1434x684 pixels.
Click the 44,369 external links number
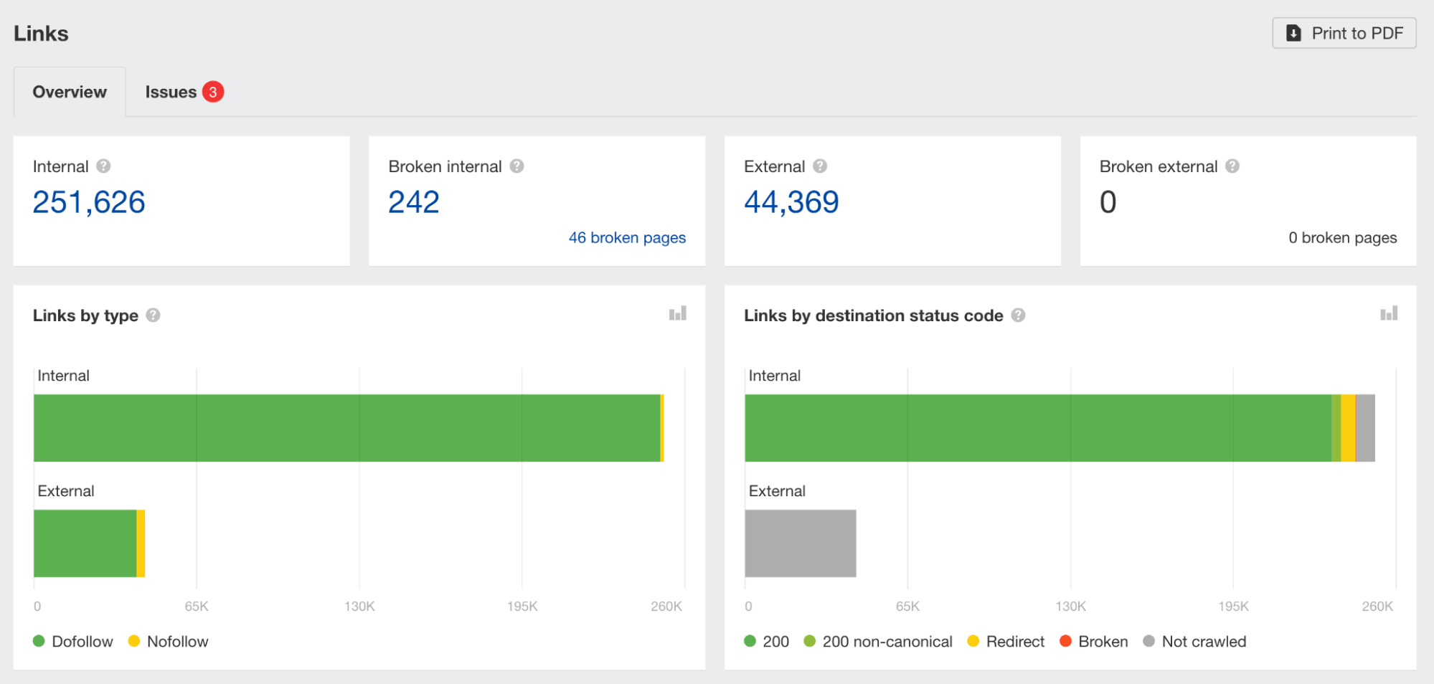pyautogui.click(x=791, y=203)
